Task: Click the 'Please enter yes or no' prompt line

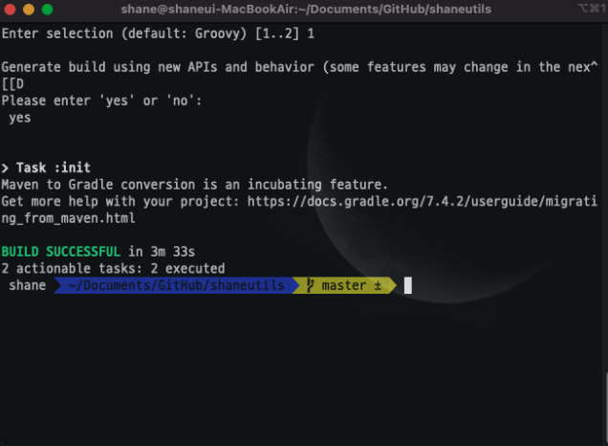Action: coord(101,100)
